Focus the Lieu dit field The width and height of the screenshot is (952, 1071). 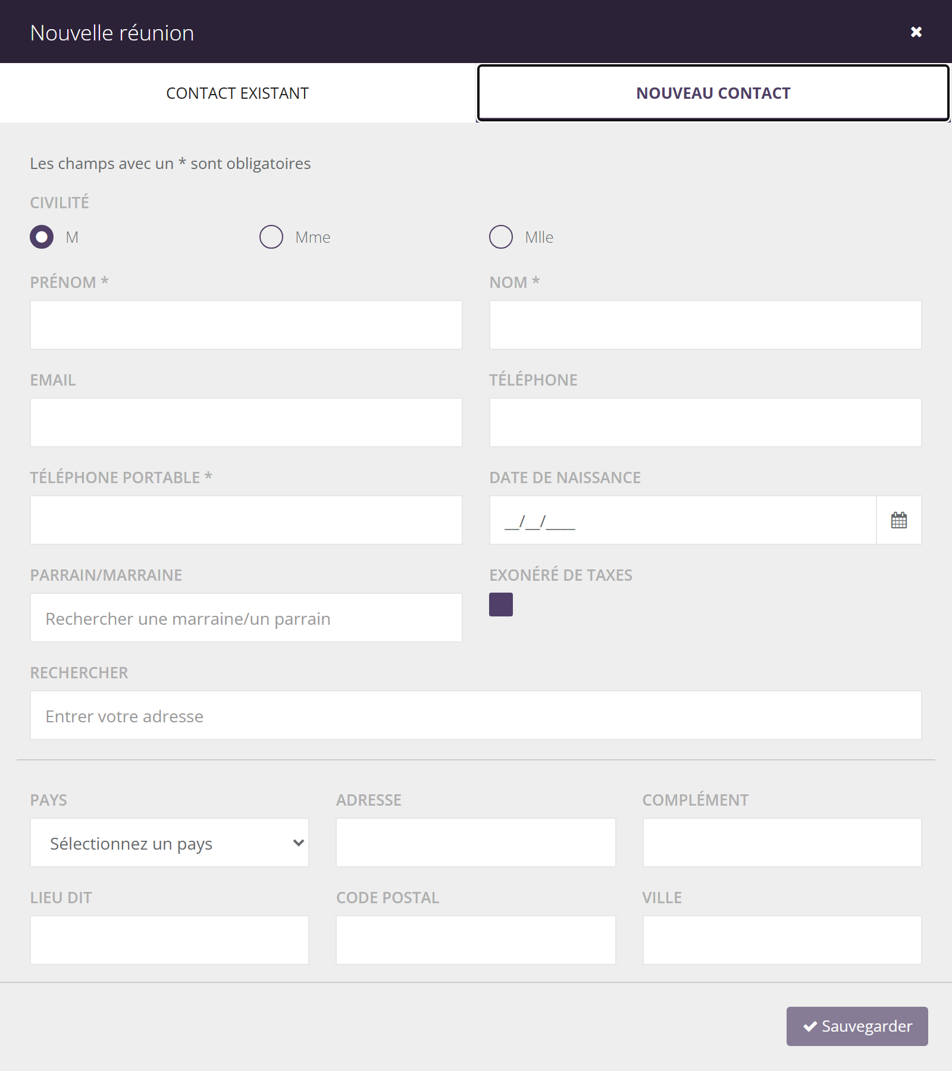[x=170, y=940]
